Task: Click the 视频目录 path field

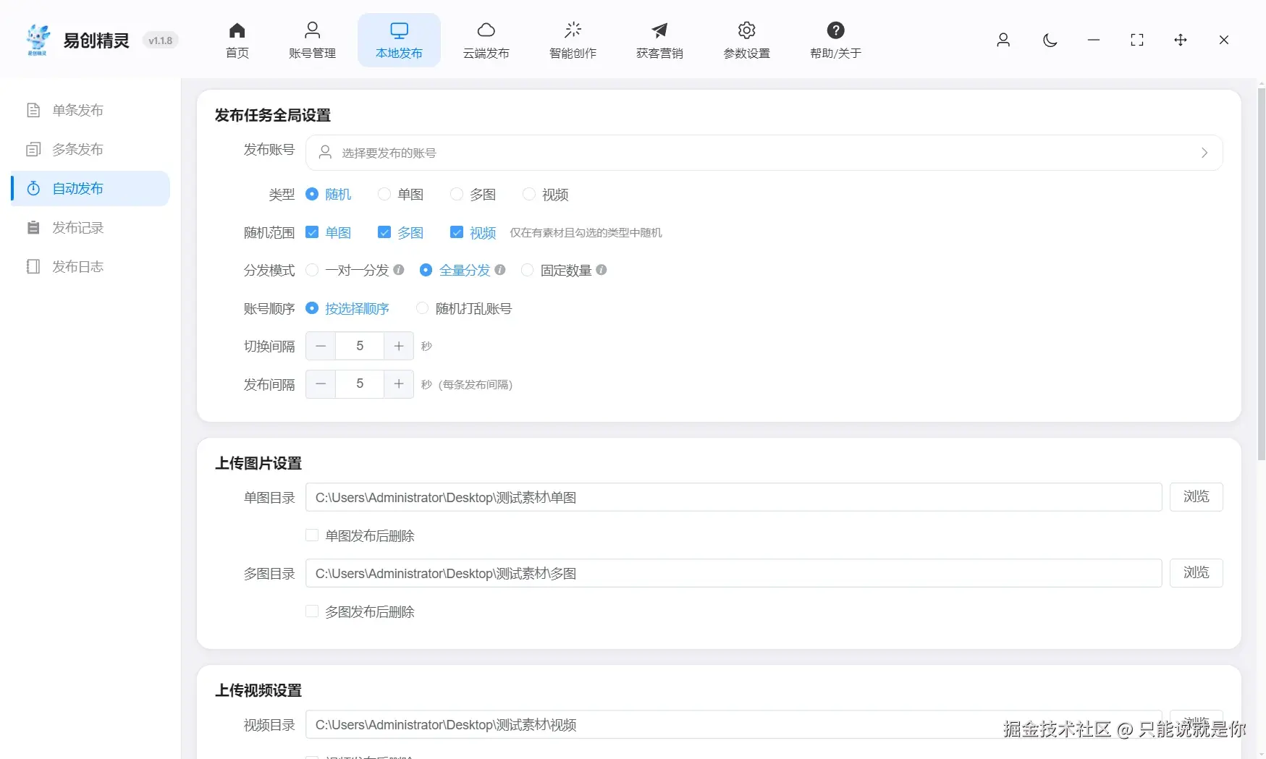Action: [x=733, y=724]
